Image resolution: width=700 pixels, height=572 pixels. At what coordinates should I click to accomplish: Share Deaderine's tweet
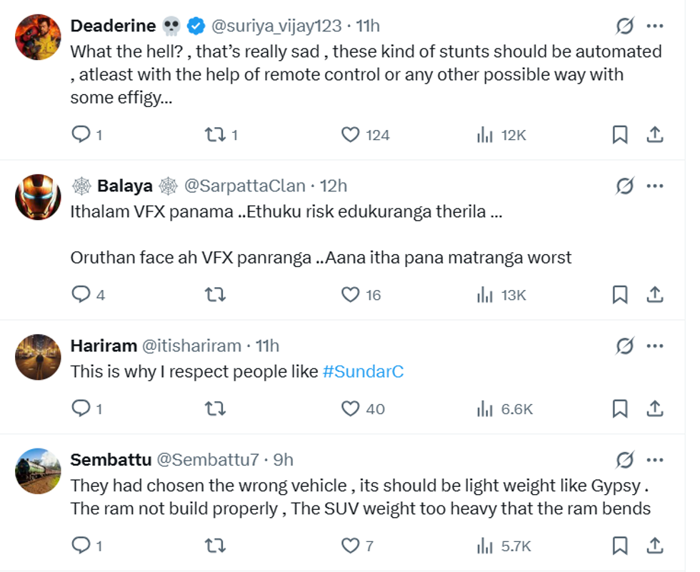[x=655, y=134]
